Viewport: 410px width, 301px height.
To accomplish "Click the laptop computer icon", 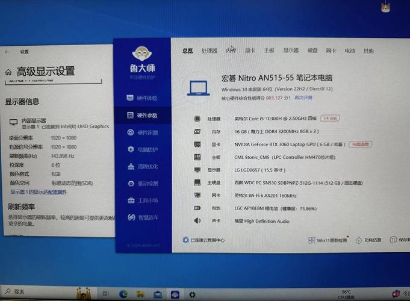I will pos(199,88).
